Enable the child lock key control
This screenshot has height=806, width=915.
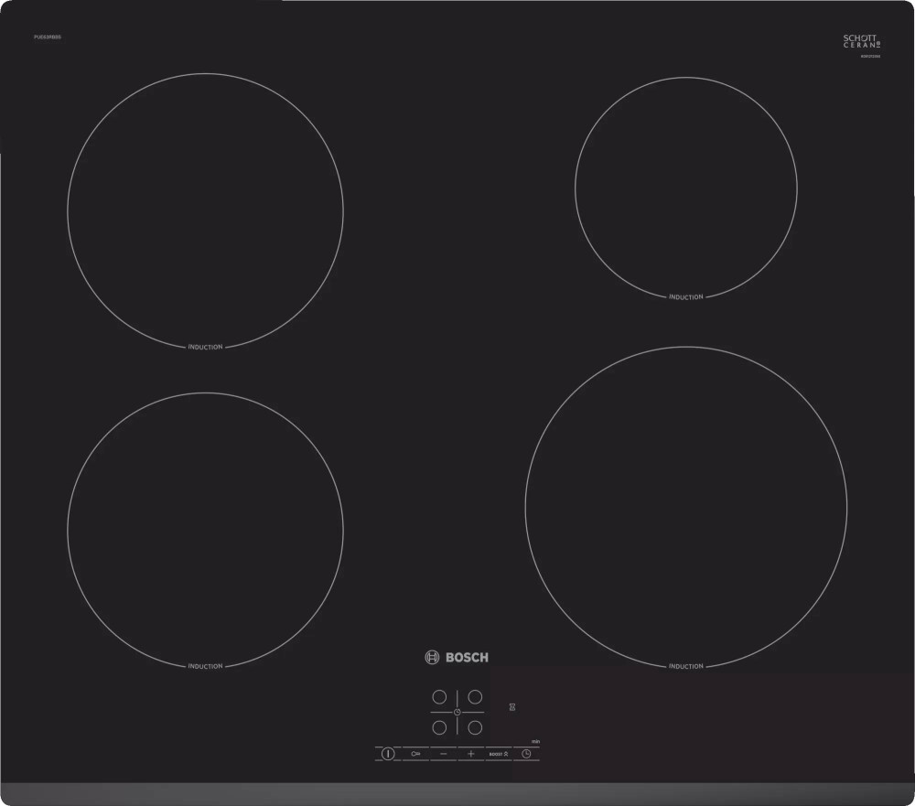coord(416,754)
